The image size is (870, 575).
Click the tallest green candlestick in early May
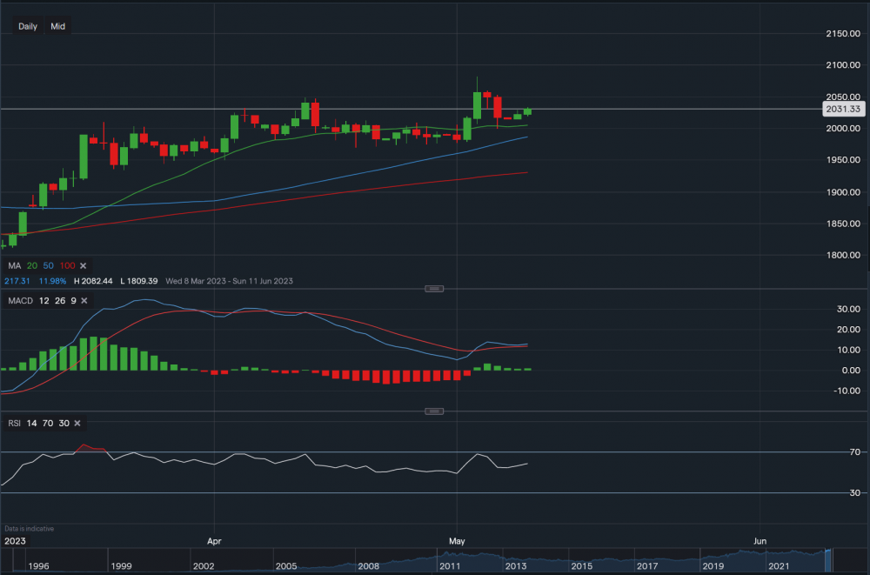coord(477,104)
